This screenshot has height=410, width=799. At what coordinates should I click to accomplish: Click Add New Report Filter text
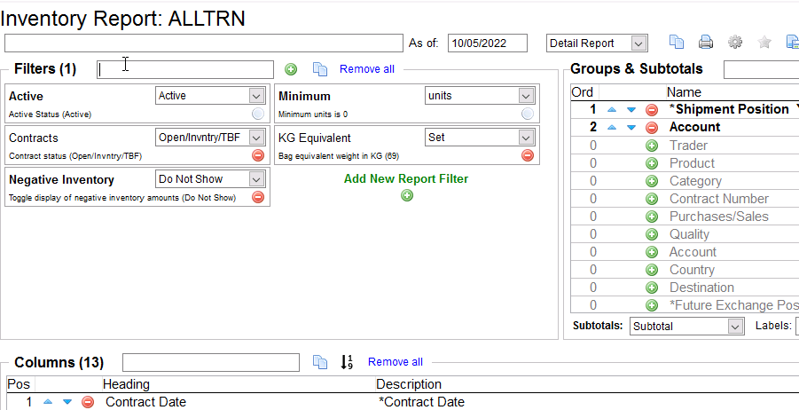(406, 179)
